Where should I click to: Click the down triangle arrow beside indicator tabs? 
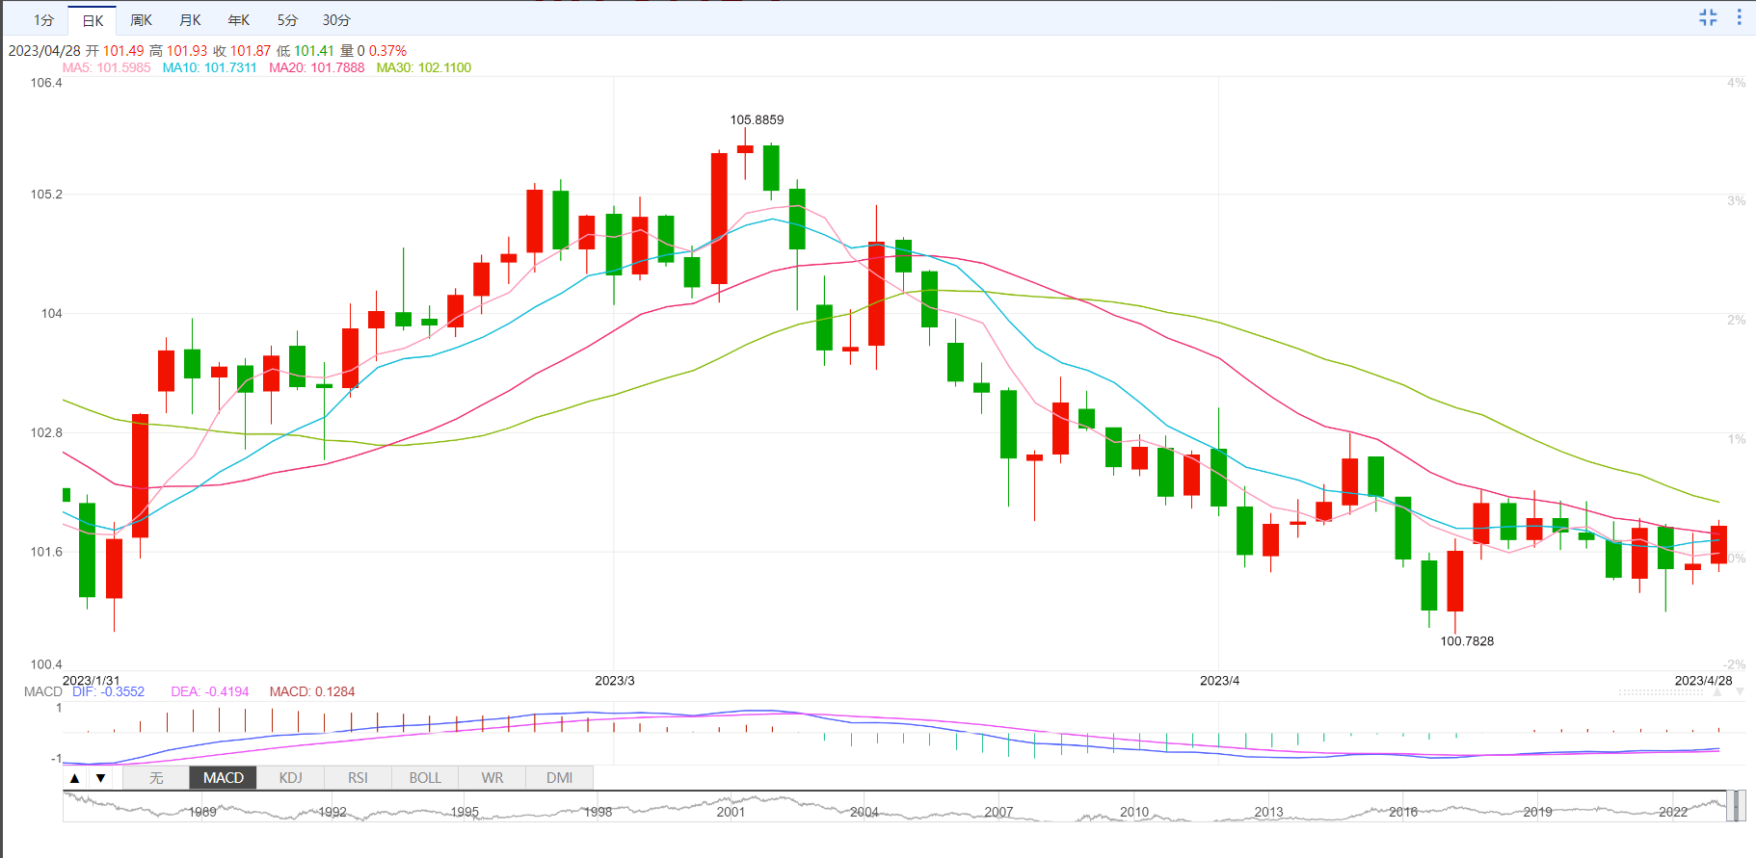pos(100,778)
